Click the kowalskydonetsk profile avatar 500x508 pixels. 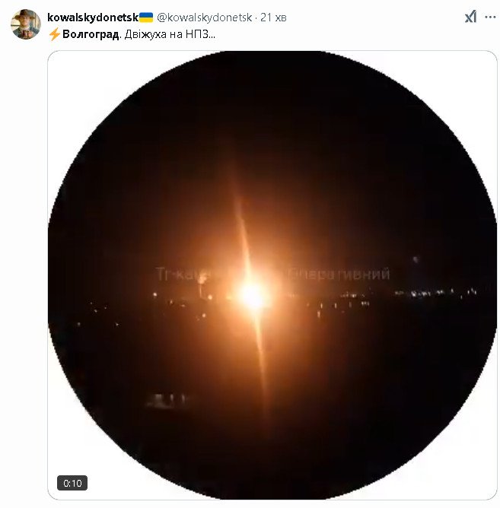(24, 24)
